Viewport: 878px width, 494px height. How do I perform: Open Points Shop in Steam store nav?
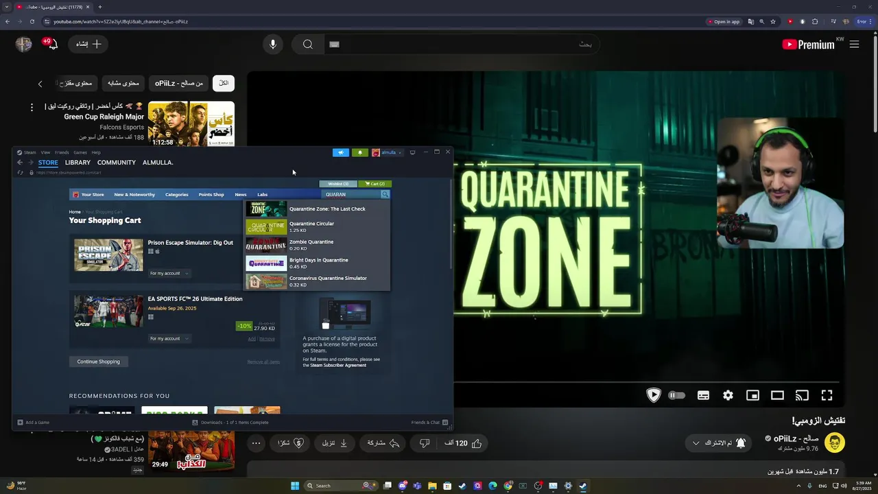[211, 194]
